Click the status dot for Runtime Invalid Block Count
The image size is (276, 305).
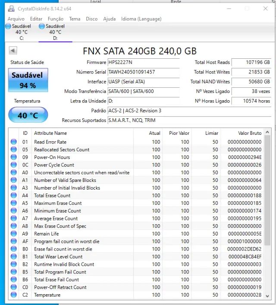(14, 264)
